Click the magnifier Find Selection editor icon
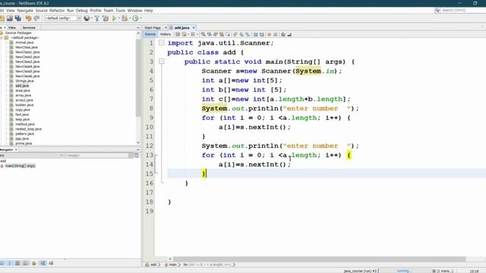The height and width of the screenshot is (273, 486). click(x=203, y=34)
